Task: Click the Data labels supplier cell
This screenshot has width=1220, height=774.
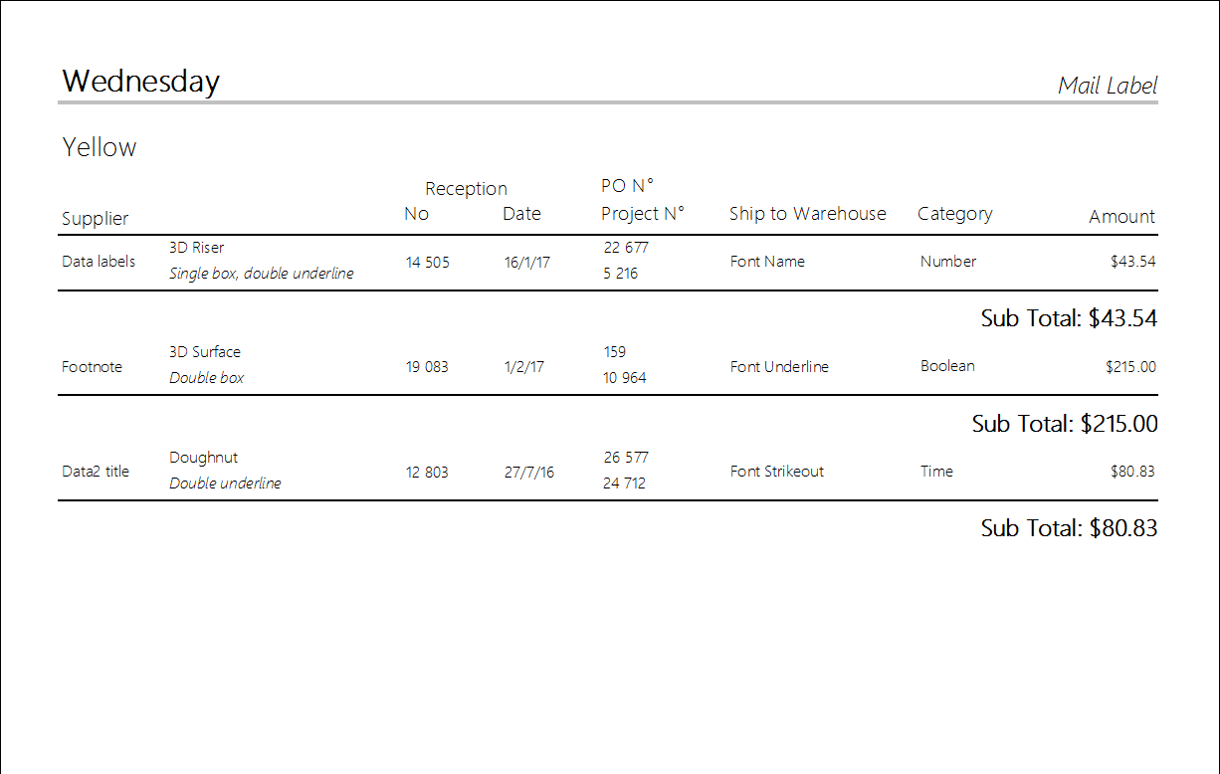Action: point(99,262)
